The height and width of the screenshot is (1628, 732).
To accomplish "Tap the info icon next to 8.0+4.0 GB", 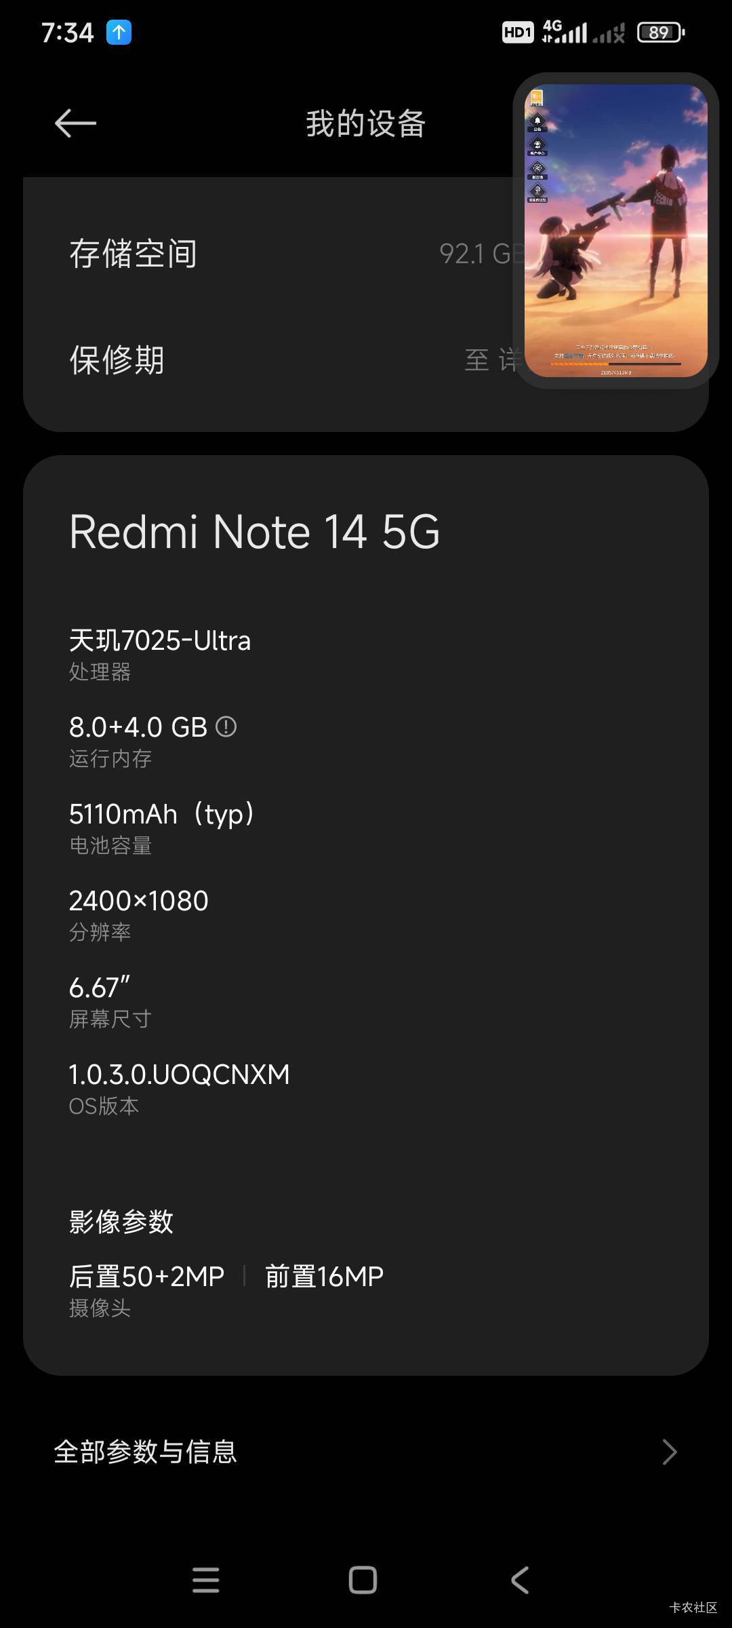I will click(226, 727).
